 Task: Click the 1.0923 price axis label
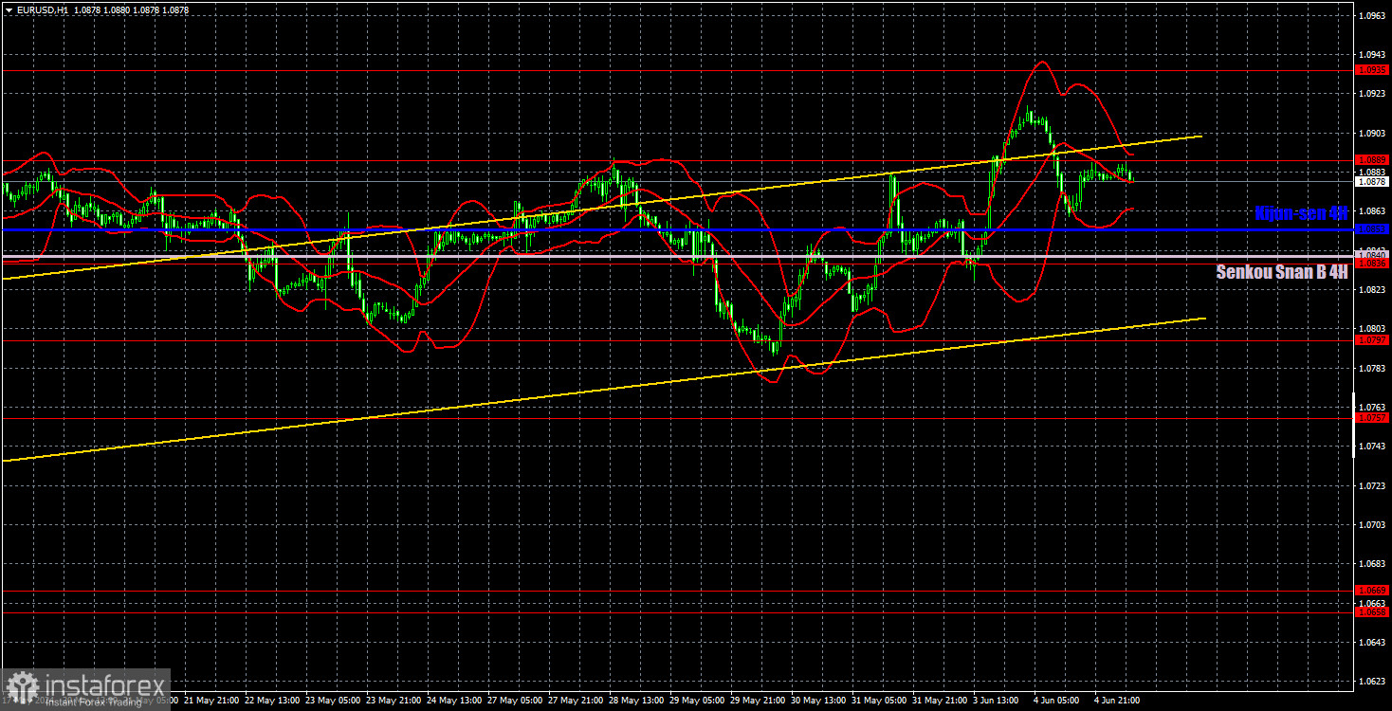pyautogui.click(x=1372, y=93)
